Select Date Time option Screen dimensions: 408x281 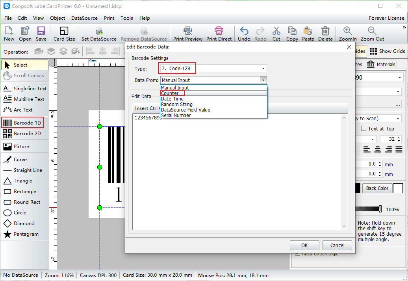pos(213,99)
